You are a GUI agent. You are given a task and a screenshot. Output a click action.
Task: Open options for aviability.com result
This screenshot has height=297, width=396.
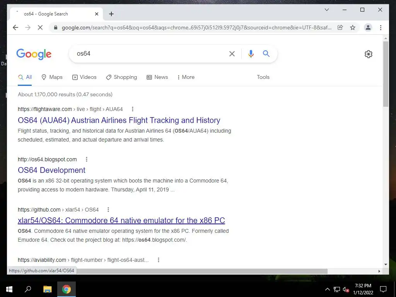(x=159, y=260)
